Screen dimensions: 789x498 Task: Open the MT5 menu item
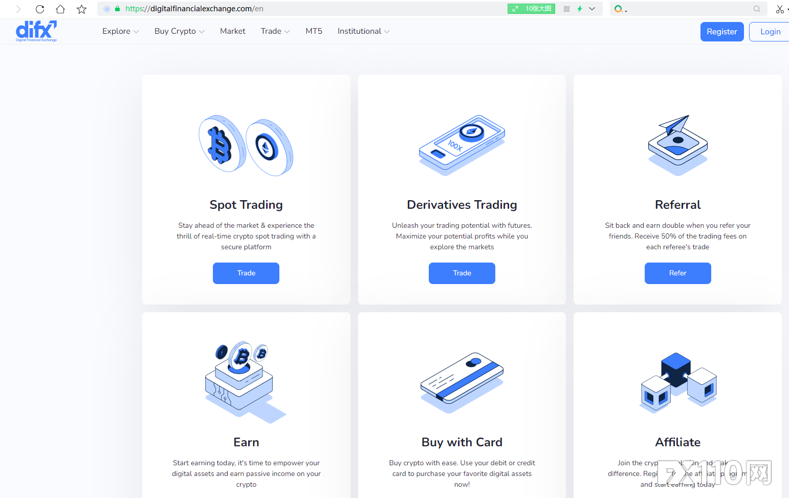[314, 31]
